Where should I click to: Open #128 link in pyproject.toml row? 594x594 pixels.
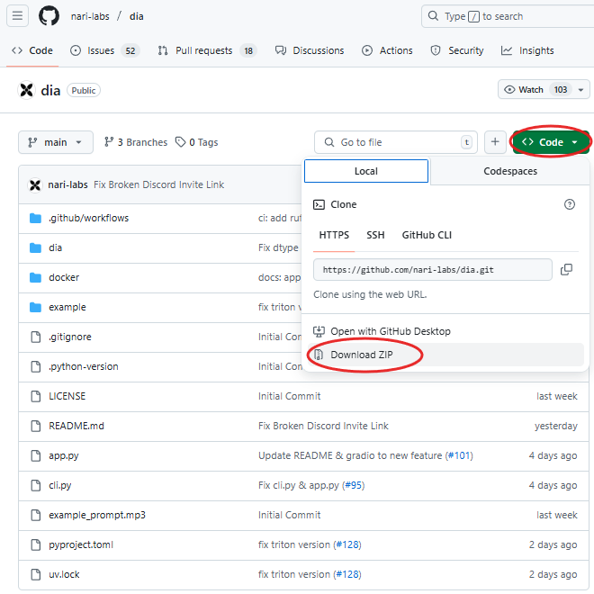tap(347, 544)
